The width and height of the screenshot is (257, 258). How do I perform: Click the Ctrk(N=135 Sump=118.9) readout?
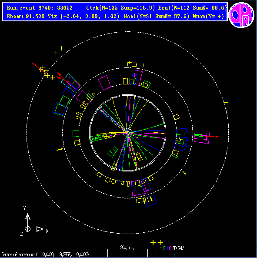click(x=120, y=8)
